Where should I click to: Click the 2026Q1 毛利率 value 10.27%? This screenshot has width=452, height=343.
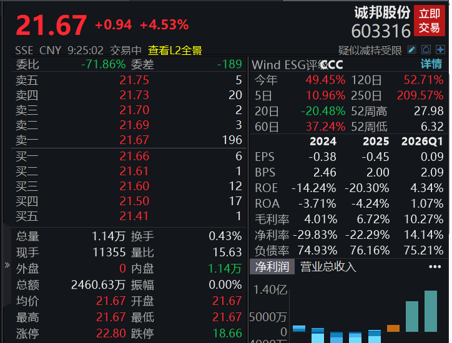(423, 219)
